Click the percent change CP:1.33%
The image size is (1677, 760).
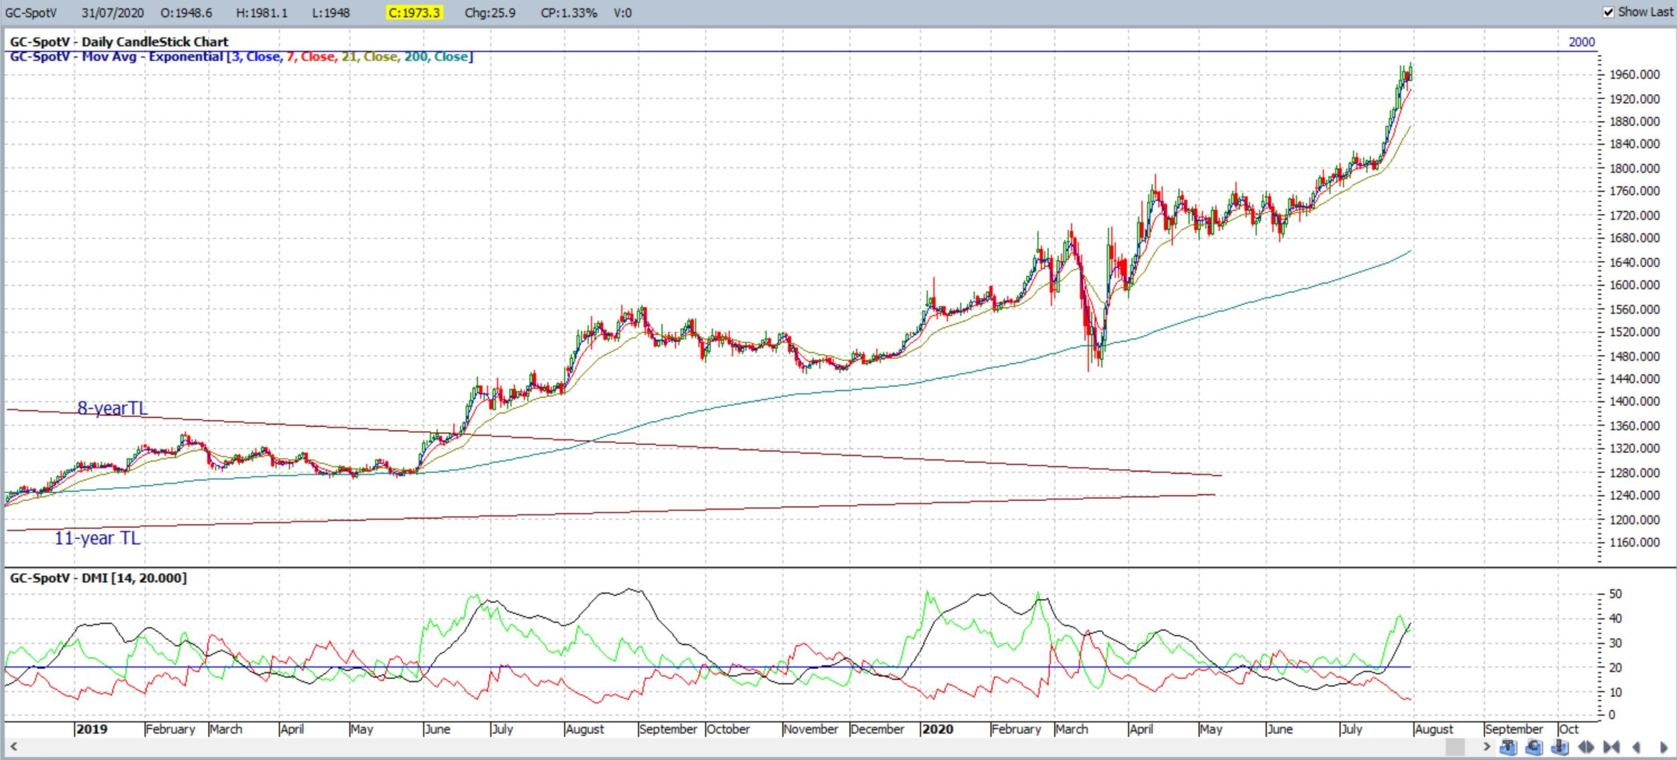click(569, 13)
